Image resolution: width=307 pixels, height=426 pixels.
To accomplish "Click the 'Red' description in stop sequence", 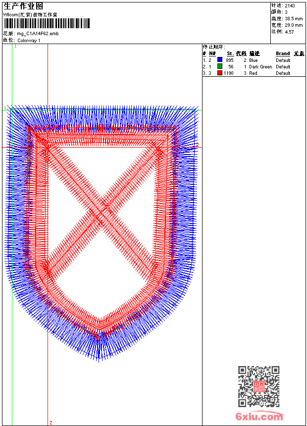I will point(253,73).
